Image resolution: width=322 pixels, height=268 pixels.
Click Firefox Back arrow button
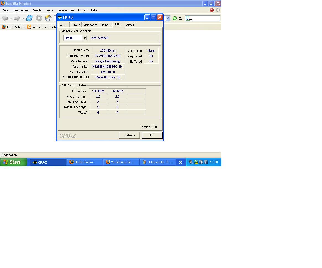pyautogui.click(x=5, y=18)
